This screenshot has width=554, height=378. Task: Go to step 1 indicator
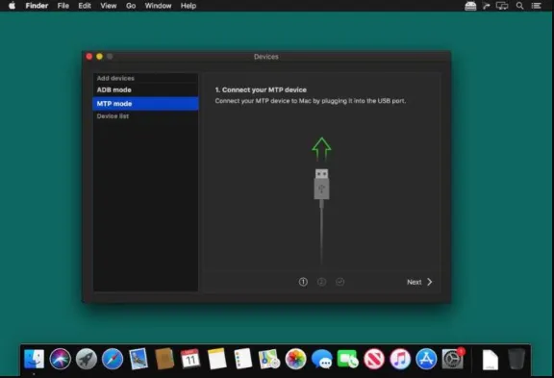coord(303,282)
